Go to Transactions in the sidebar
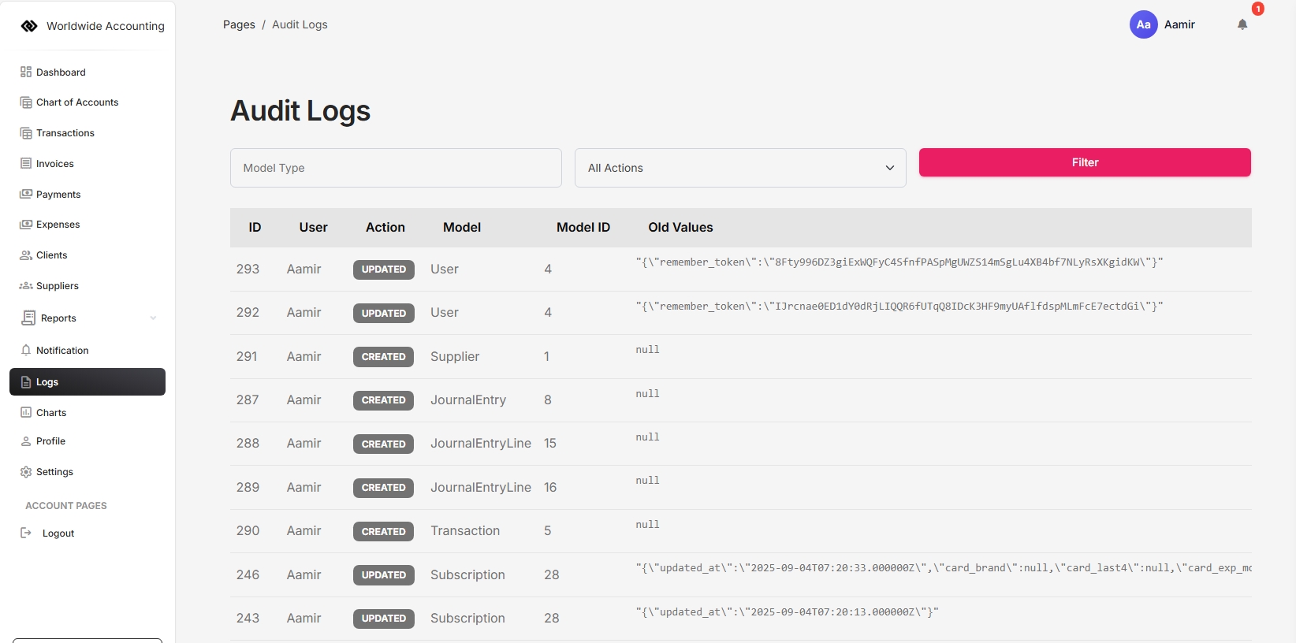This screenshot has width=1296, height=643. [65, 133]
